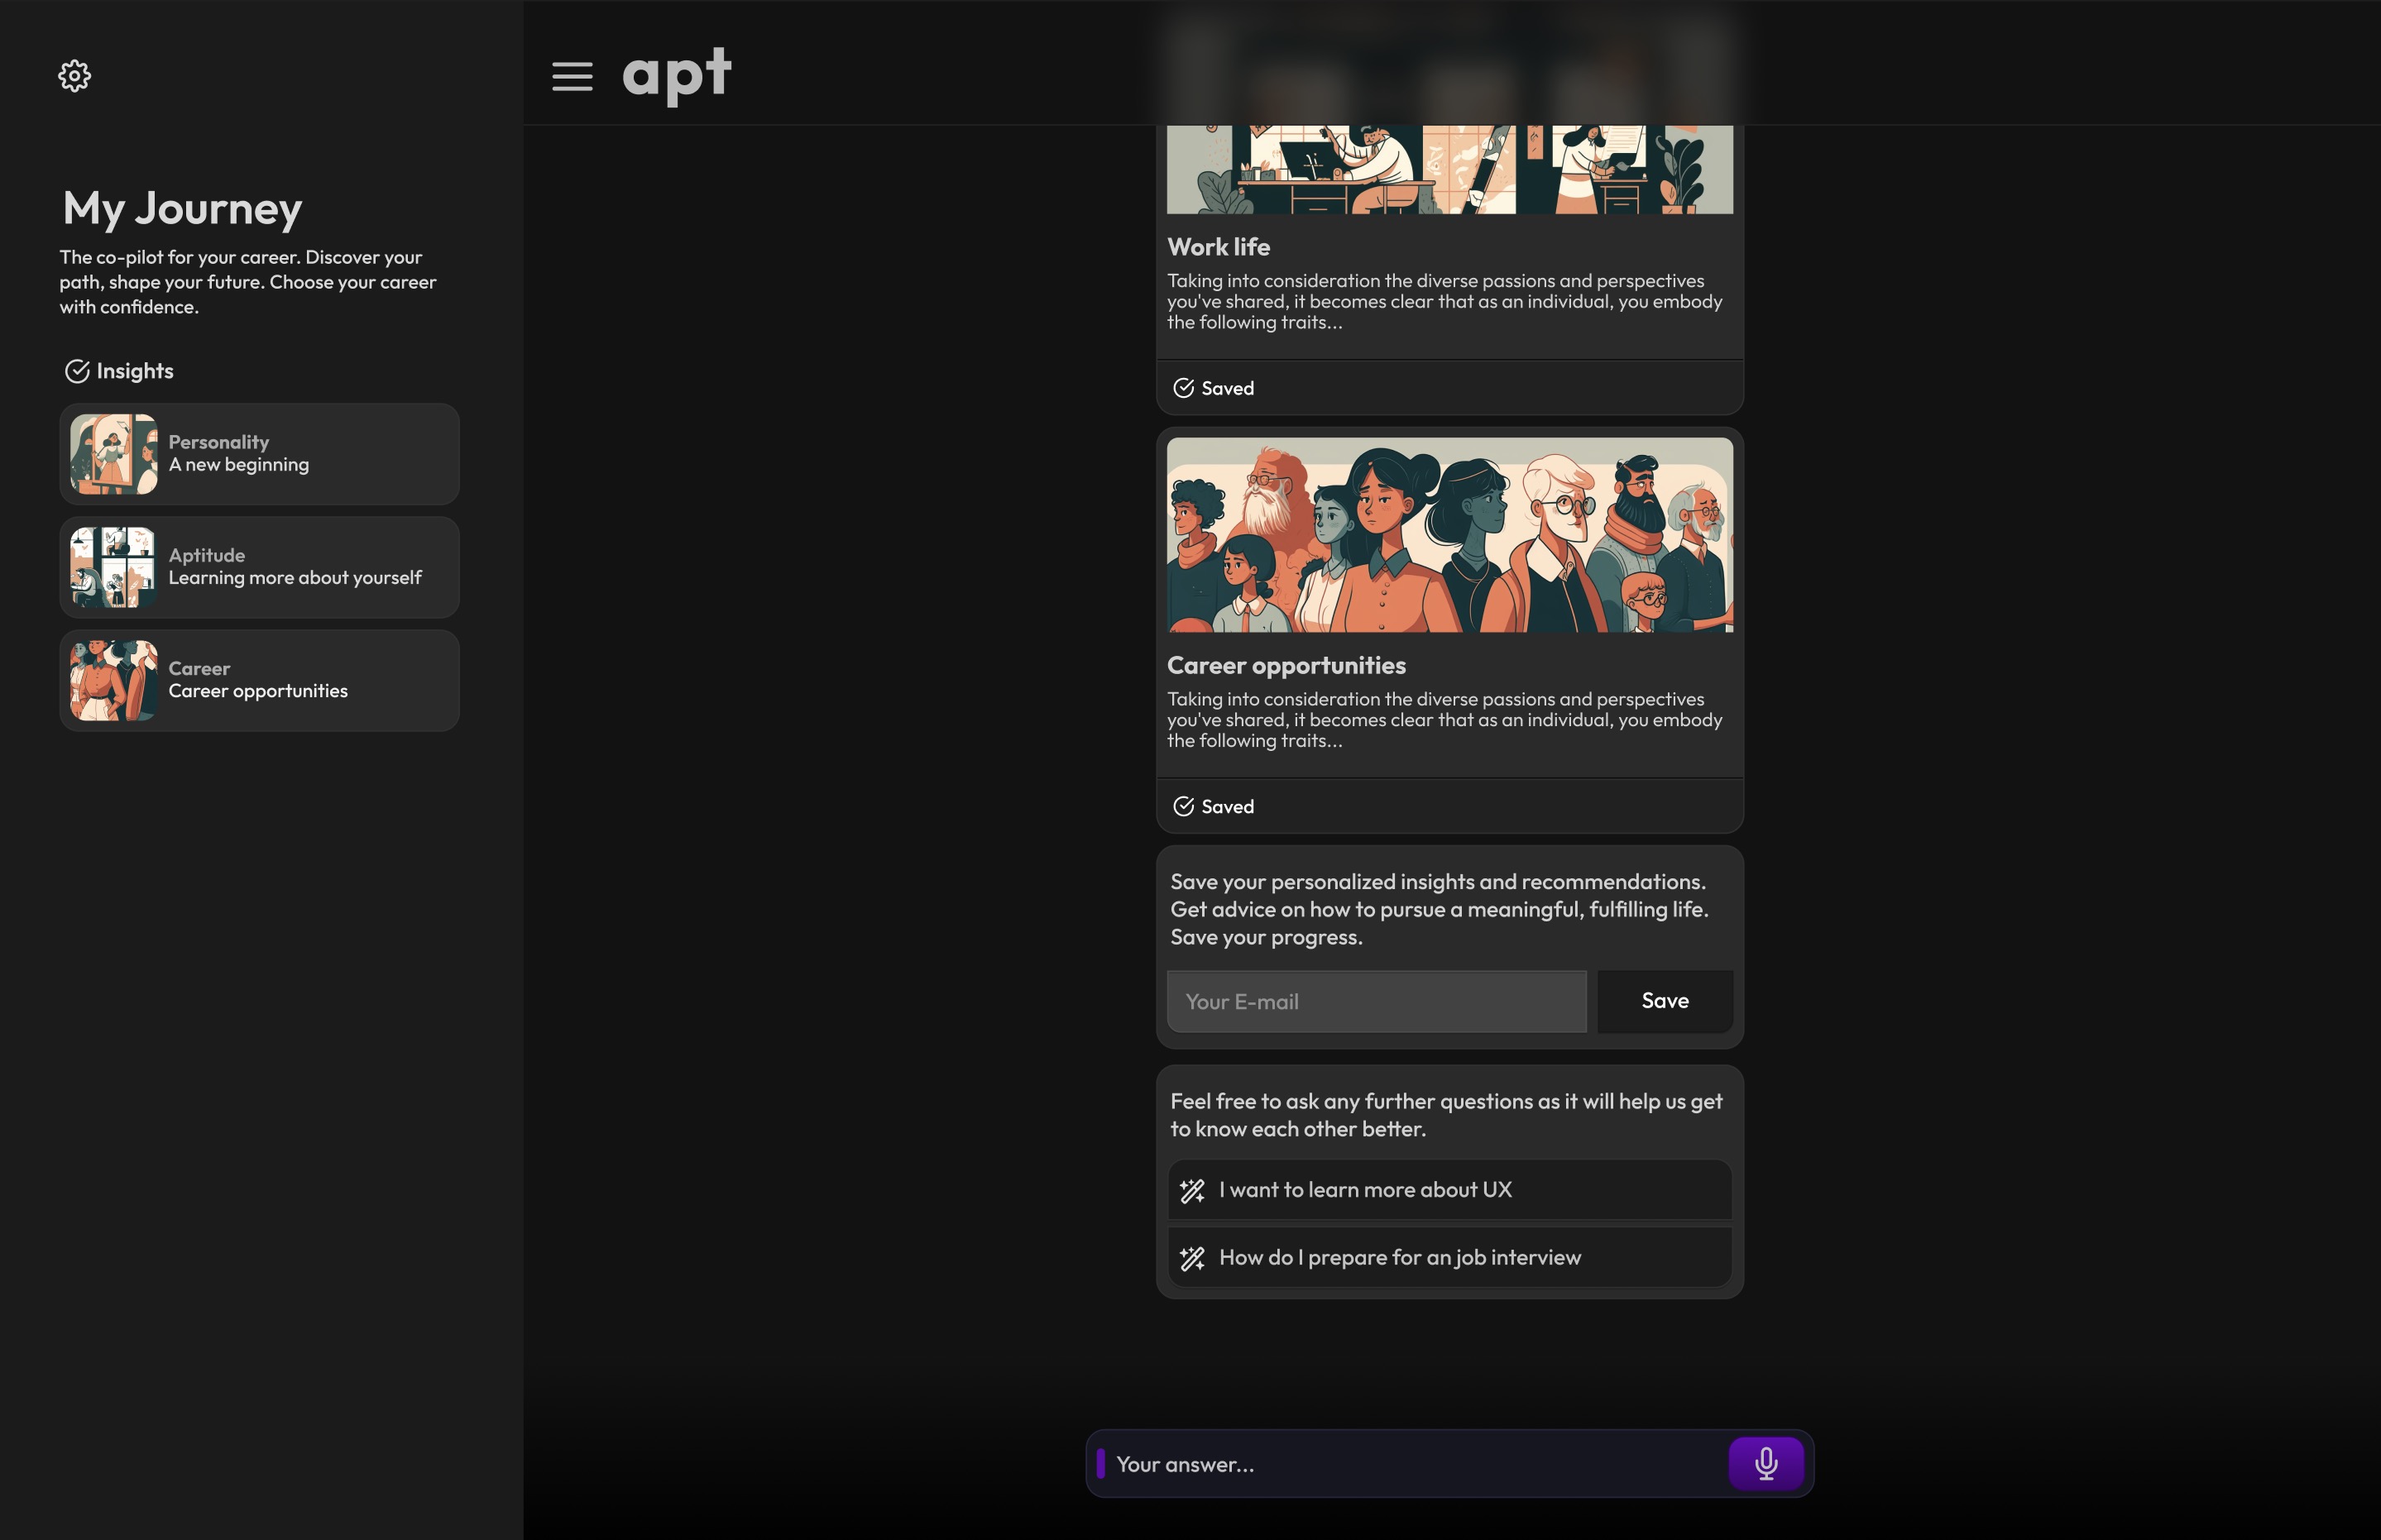Click the 'Feel free to ask' prompt text
This screenshot has height=1540, width=2381.
(1446, 1115)
